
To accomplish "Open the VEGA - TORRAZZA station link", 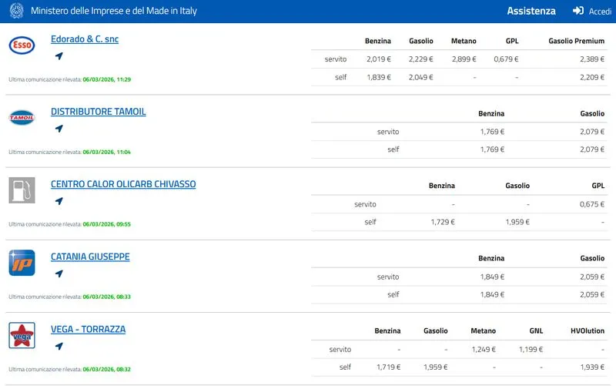I will point(88,329).
